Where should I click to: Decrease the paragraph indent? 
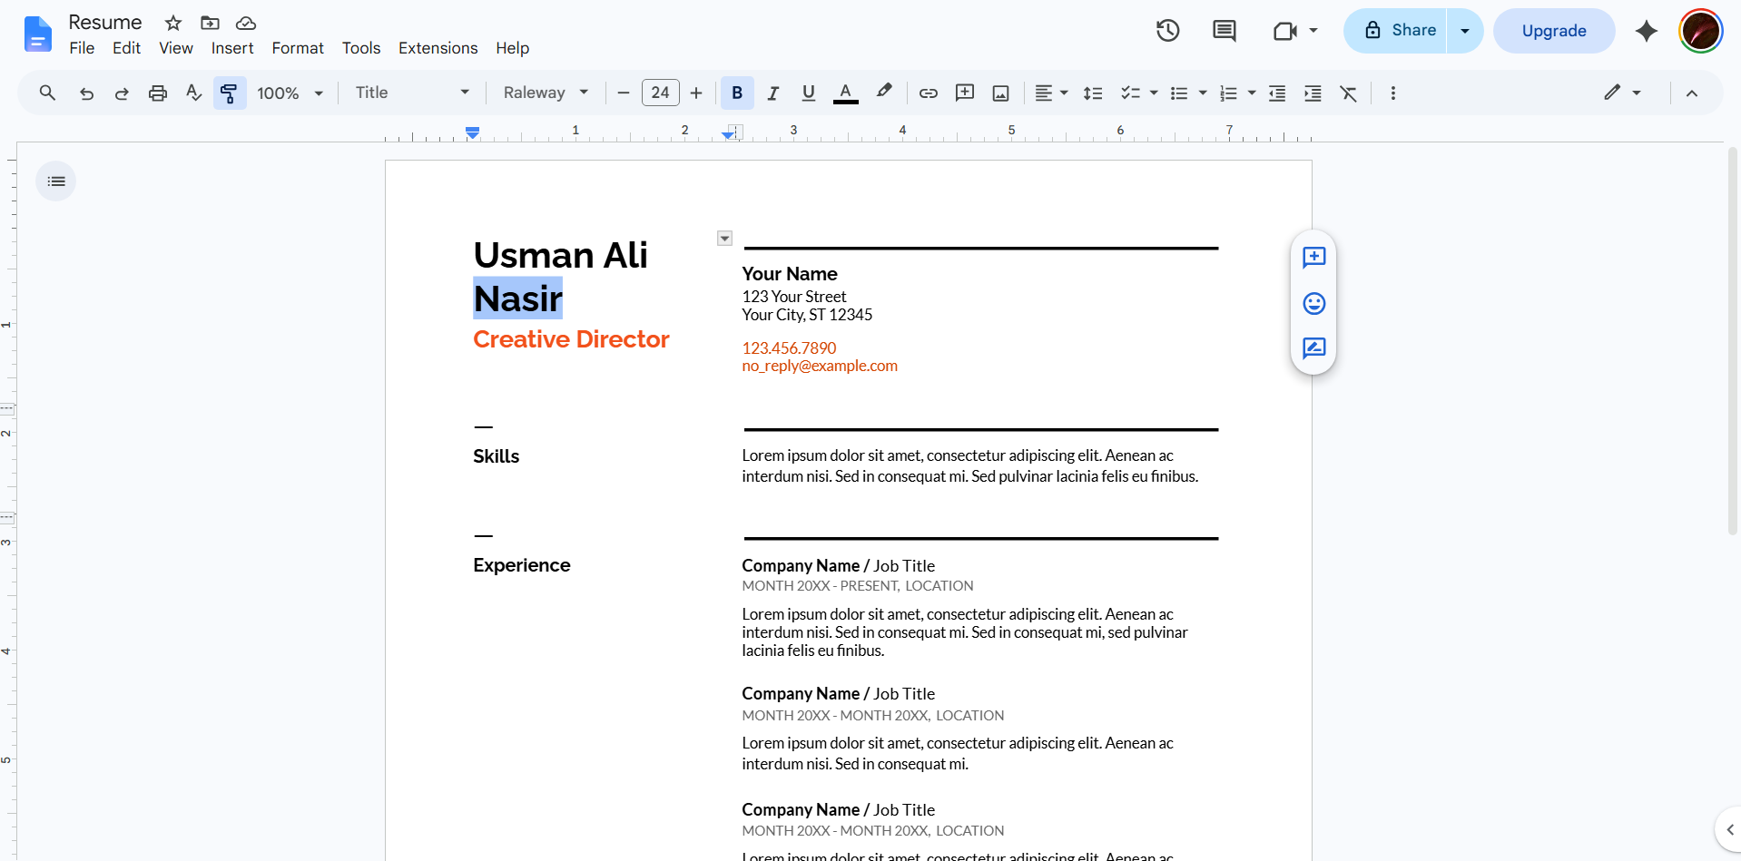pos(1277,93)
